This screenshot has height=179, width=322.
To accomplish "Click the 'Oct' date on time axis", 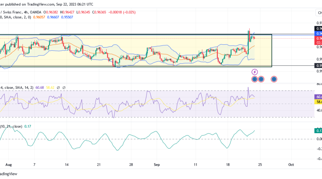I will pos(291,165).
